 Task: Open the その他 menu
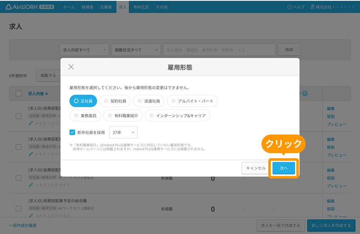tap(162, 7)
